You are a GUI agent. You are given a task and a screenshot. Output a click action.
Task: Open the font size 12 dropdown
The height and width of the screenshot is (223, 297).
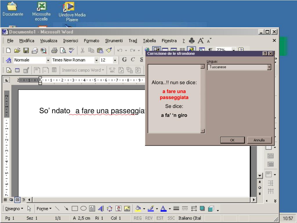115,60
